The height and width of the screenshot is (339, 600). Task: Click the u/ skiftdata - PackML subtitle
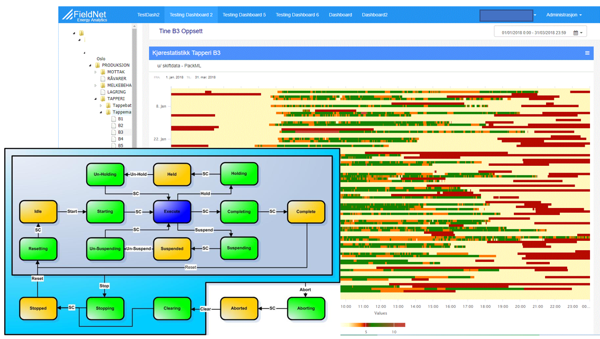[x=179, y=65]
